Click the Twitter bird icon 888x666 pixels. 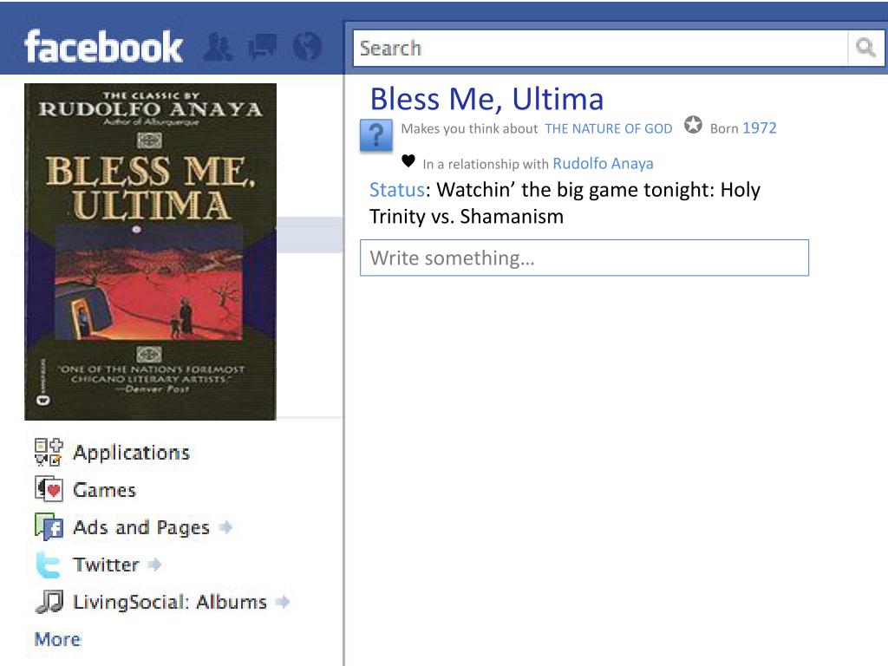[x=49, y=565]
